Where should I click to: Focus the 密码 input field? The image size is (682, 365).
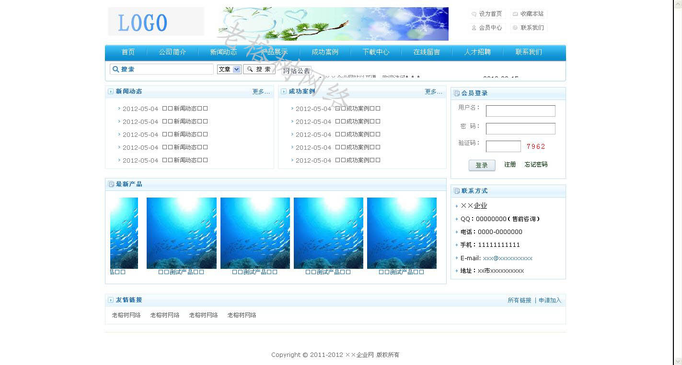pyautogui.click(x=520, y=129)
